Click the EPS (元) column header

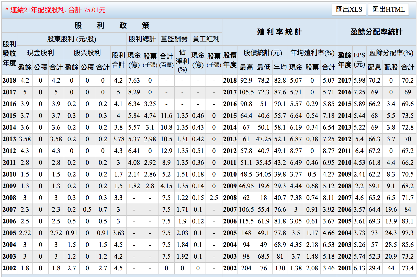359,60
